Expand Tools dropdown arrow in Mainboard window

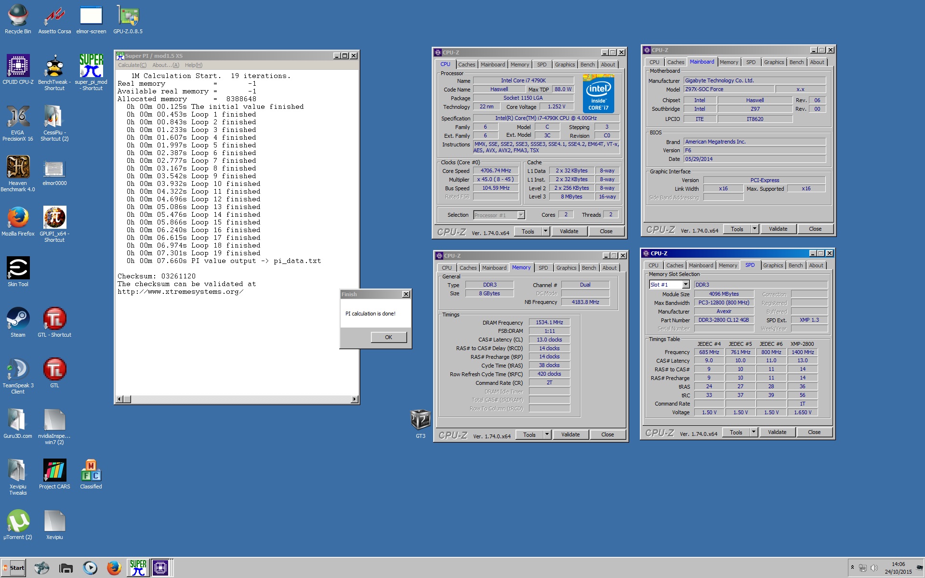pos(754,229)
